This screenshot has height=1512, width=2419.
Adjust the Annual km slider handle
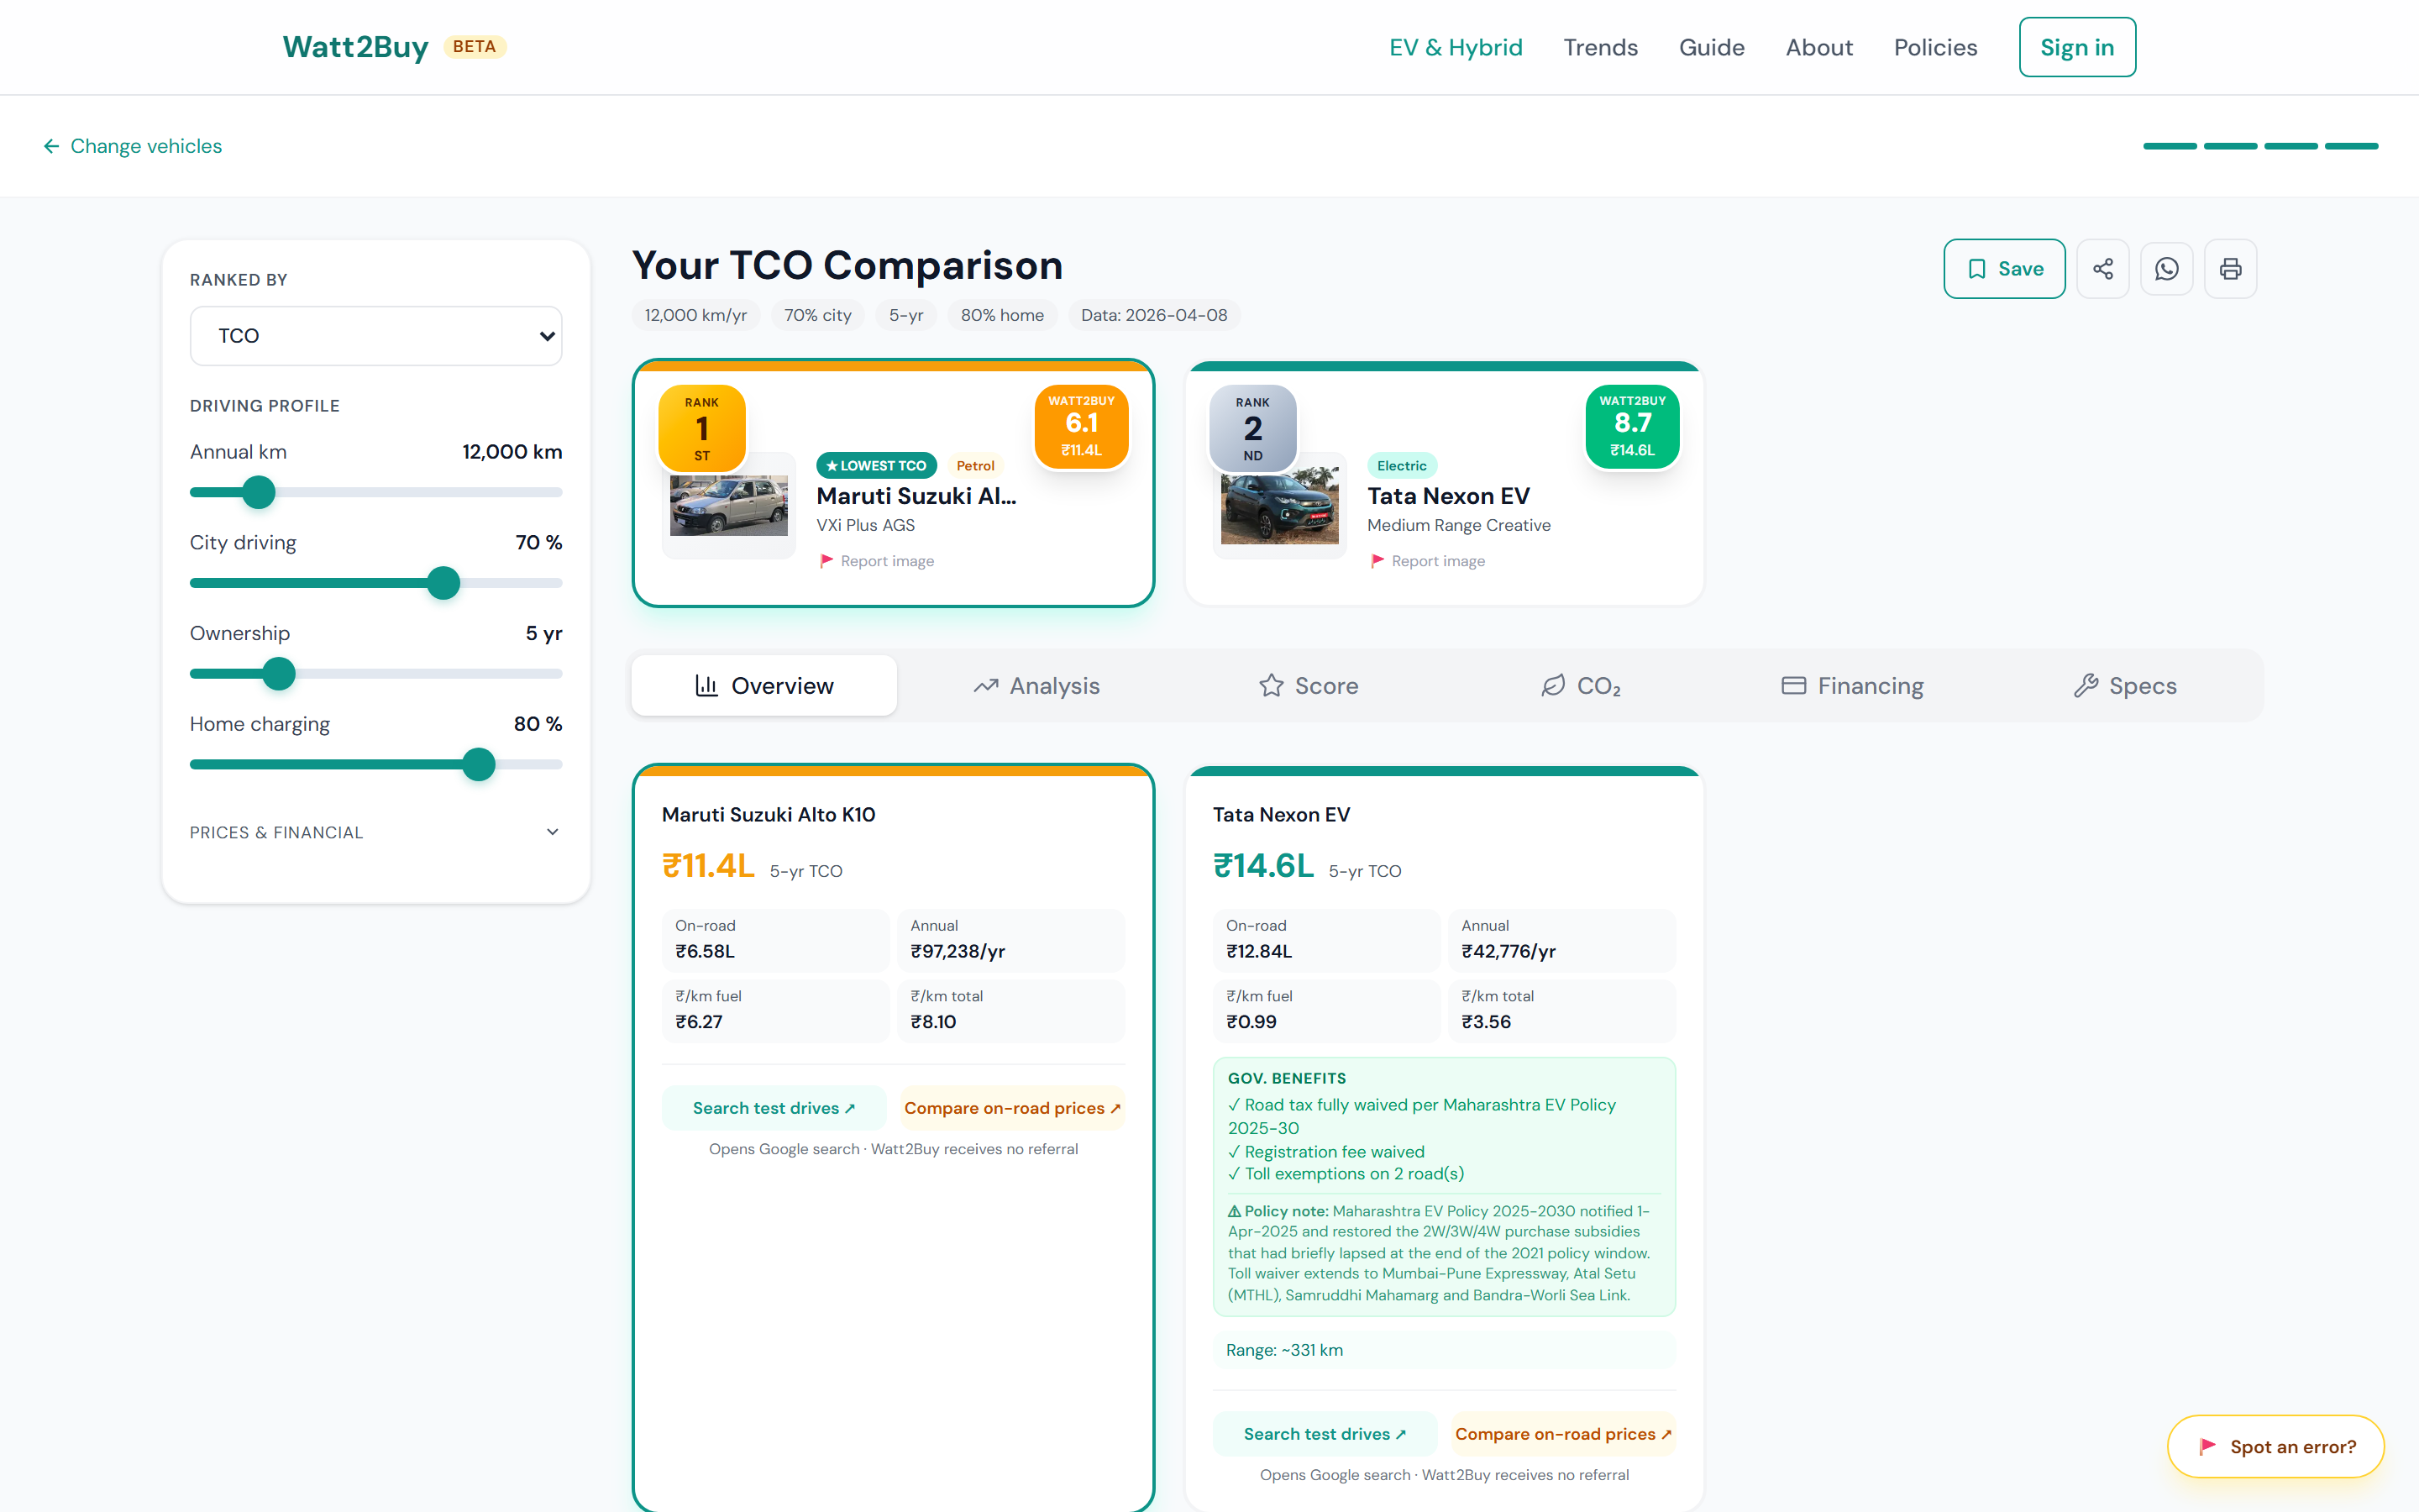tap(259, 492)
